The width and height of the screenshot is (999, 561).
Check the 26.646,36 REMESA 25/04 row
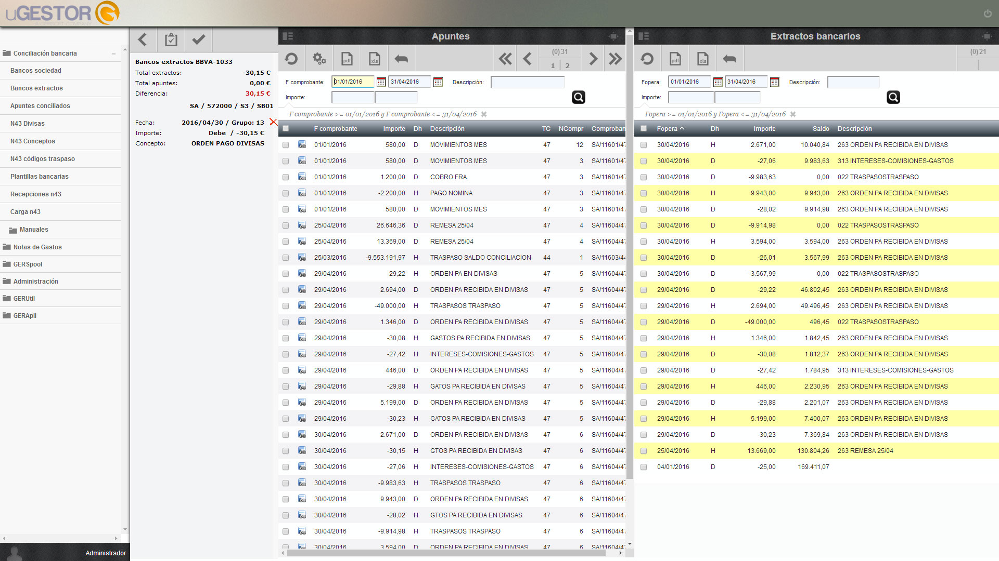tap(286, 225)
